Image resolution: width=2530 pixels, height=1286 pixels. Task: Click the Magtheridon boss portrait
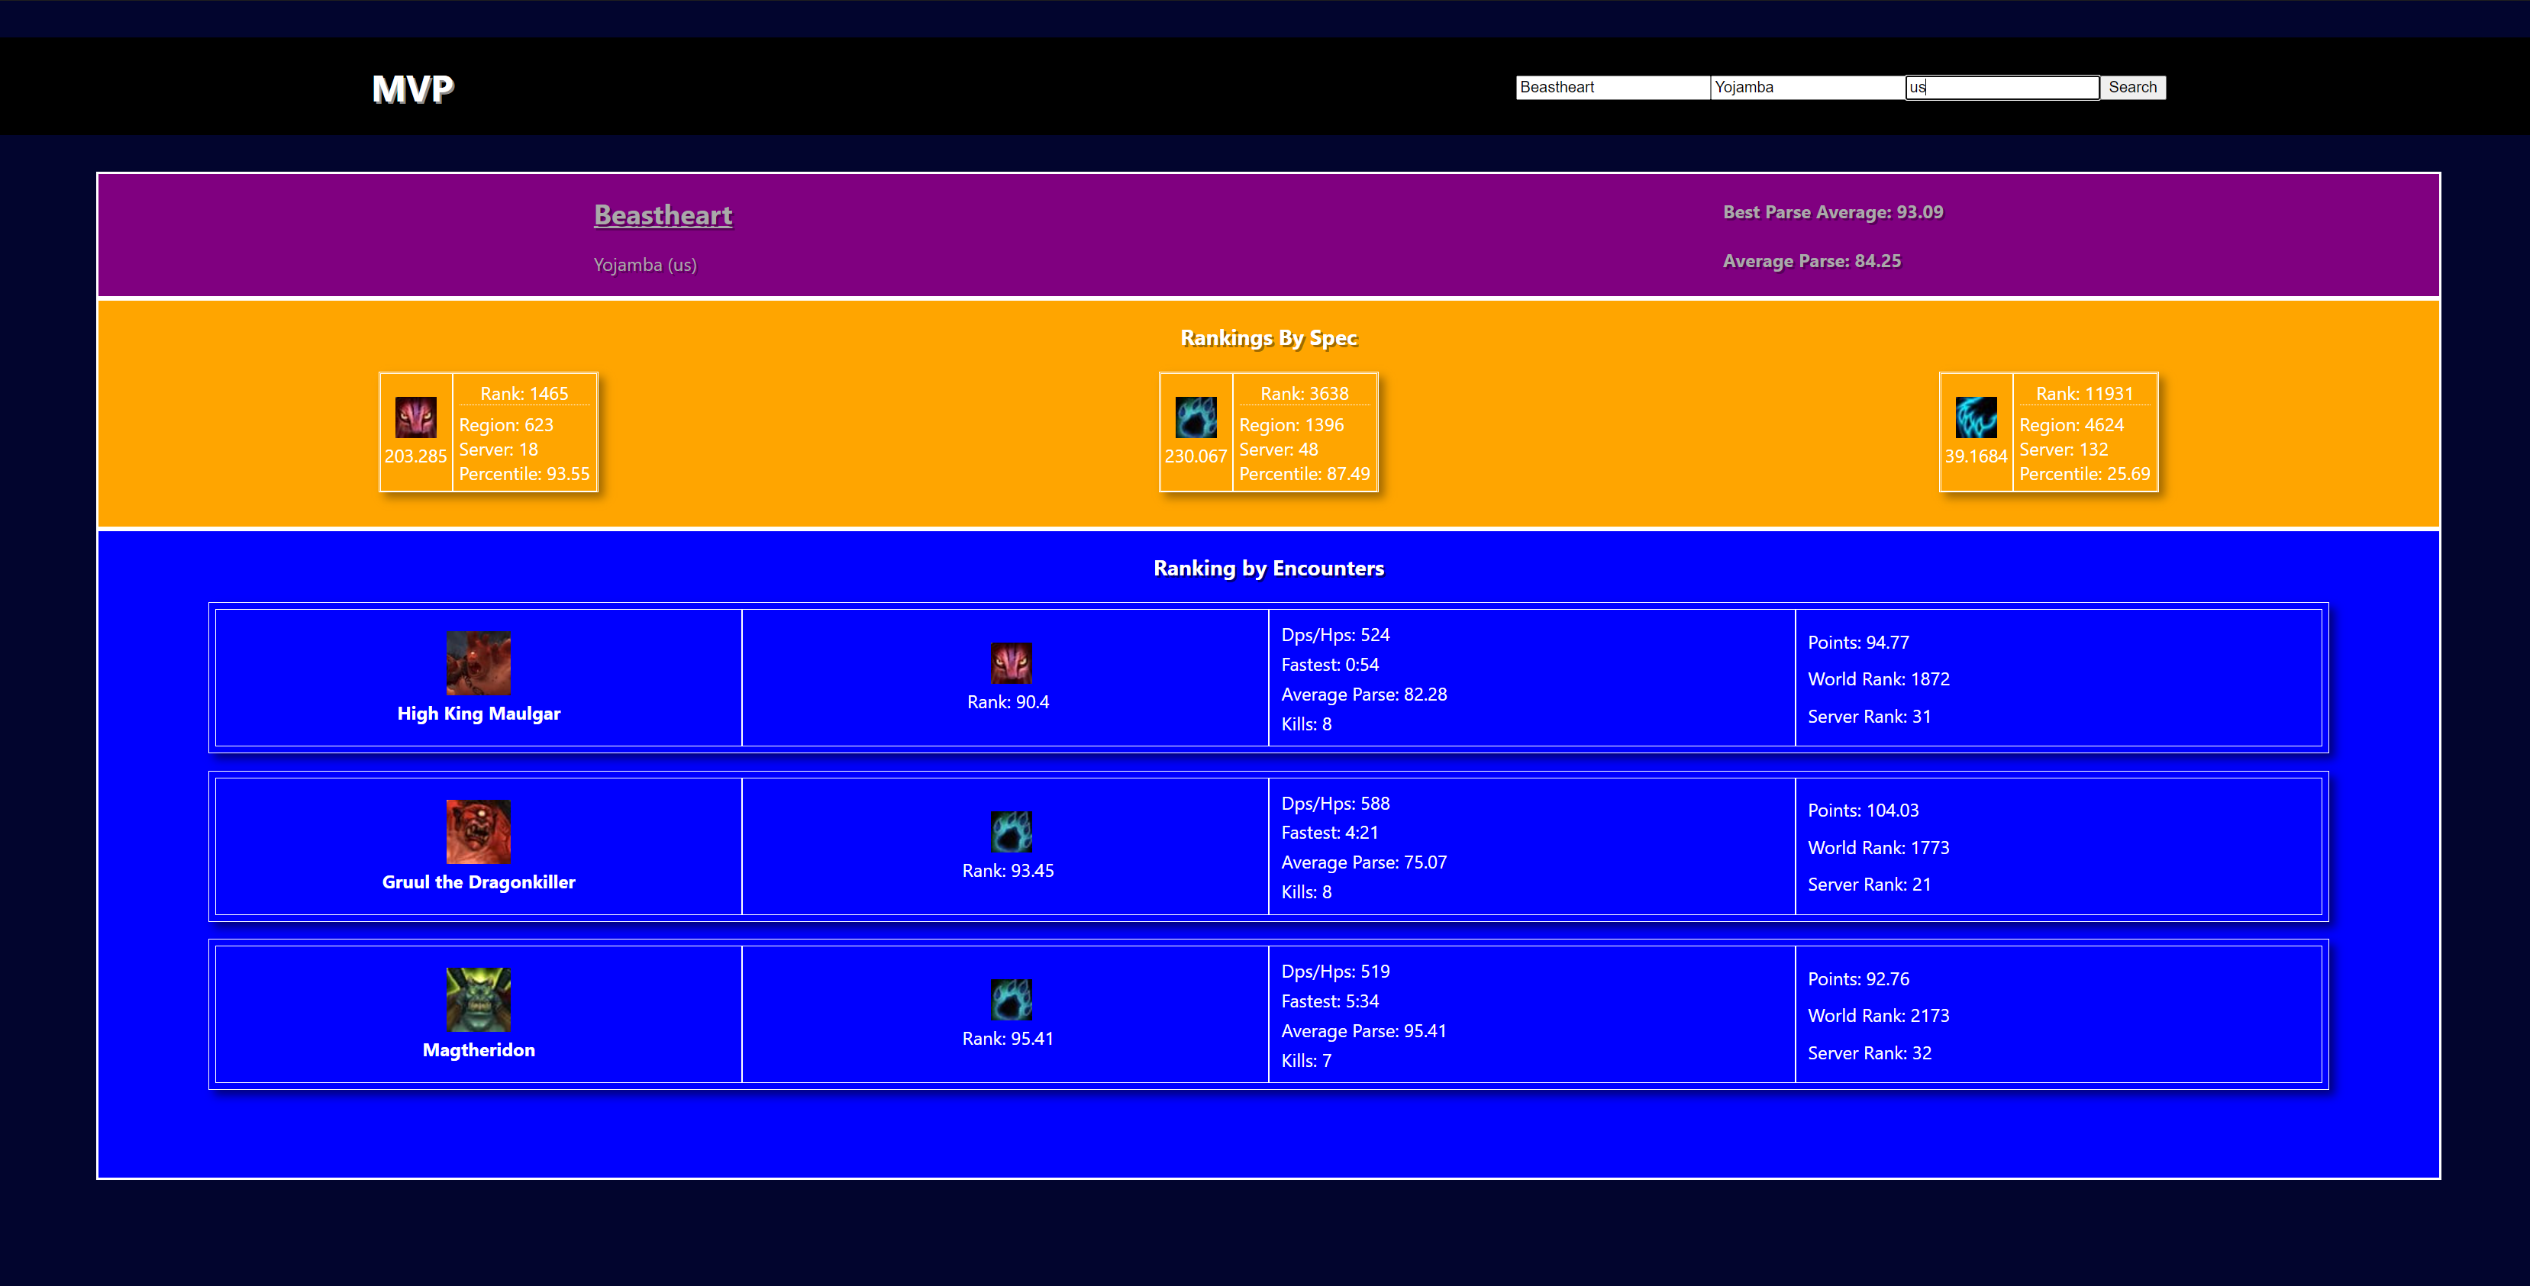(479, 999)
